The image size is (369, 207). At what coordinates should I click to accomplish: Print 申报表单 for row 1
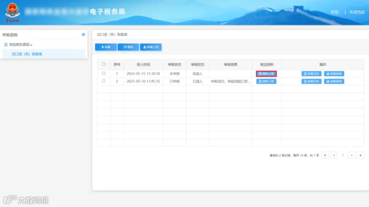tap(334, 74)
